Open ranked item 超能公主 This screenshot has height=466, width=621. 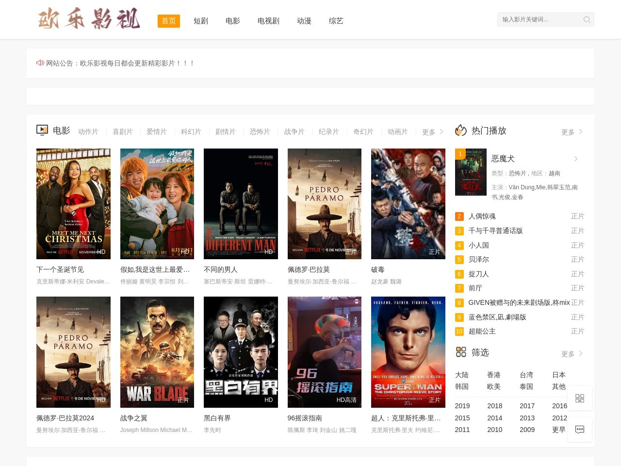(482, 331)
